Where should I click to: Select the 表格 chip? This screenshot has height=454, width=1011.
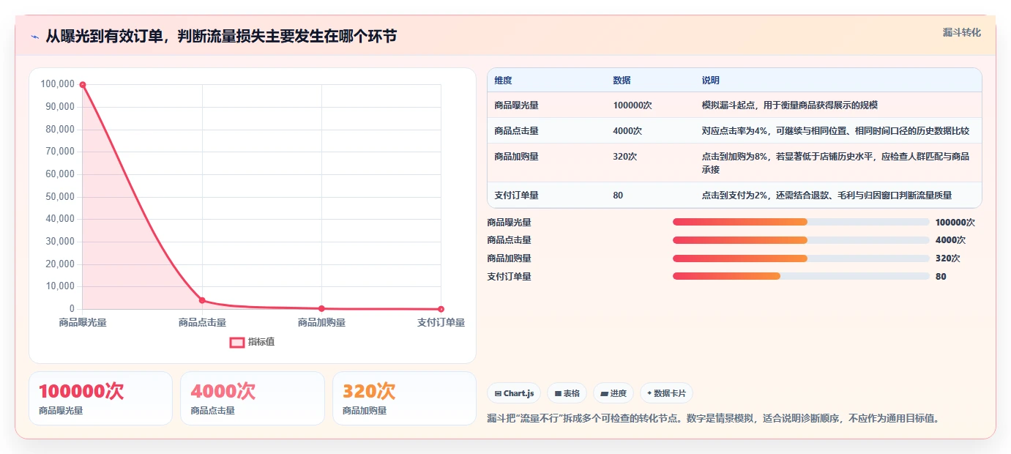click(x=567, y=393)
